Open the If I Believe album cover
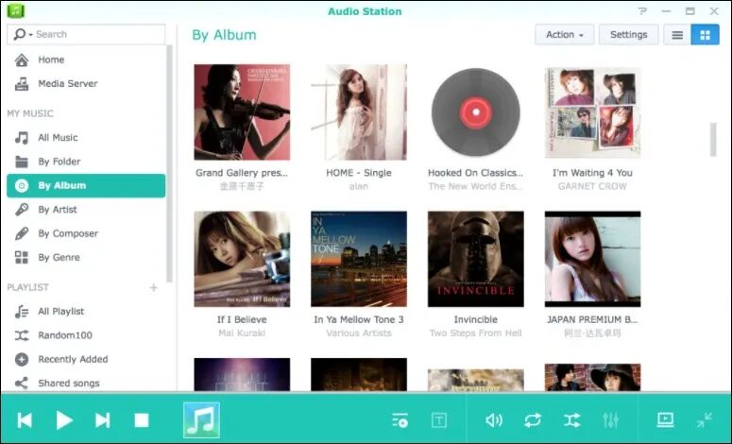 242,259
